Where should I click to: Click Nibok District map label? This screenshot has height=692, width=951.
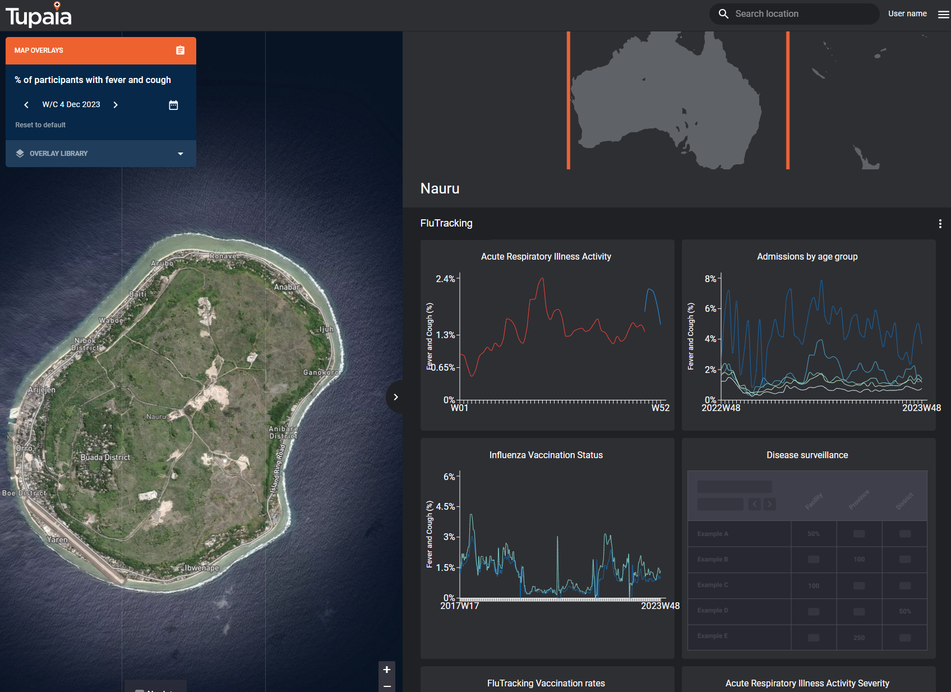click(x=85, y=344)
